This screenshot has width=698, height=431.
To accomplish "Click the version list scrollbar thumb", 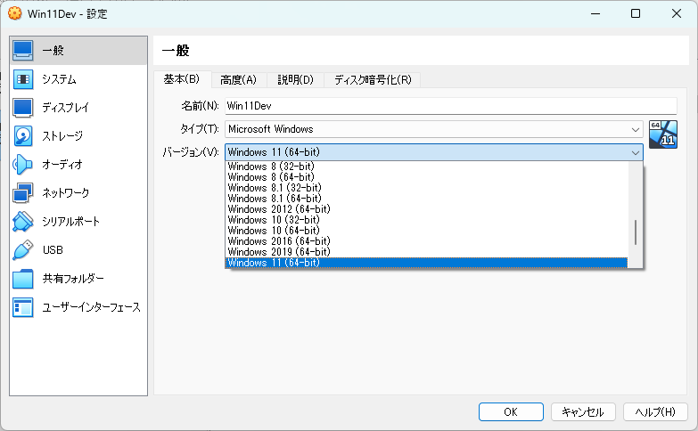I will click(636, 232).
